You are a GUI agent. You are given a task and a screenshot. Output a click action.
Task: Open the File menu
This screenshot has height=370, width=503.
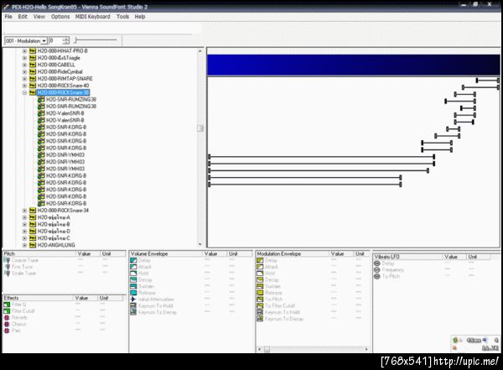(x=8, y=17)
